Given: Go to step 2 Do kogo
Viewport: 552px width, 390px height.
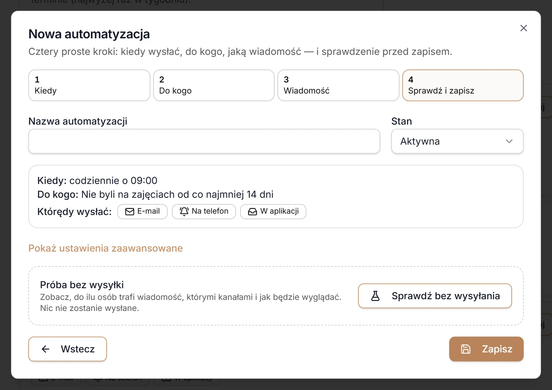Looking at the screenshot, I should 214,85.
